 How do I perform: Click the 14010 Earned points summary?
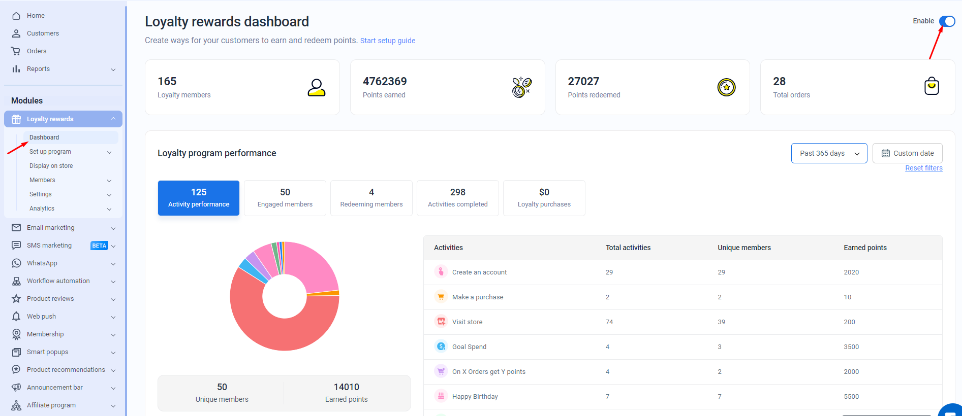tap(347, 393)
